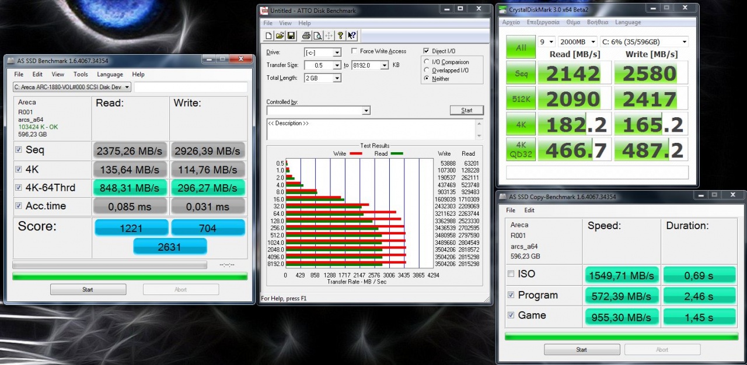Click the Start button in AS SSD Copy-Benchmark

tap(581, 350)
